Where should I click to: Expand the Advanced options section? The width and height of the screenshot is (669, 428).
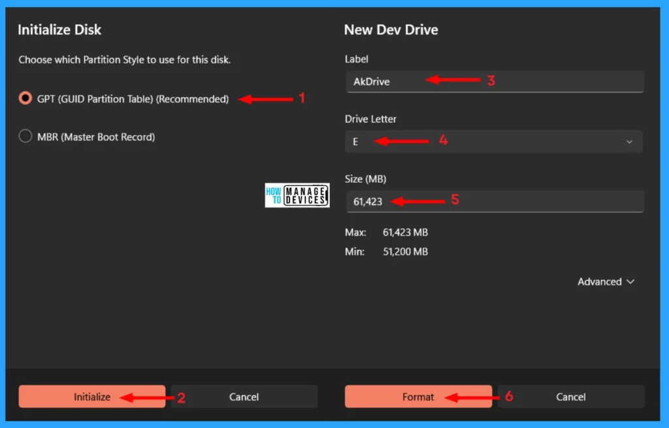point(606,282)
